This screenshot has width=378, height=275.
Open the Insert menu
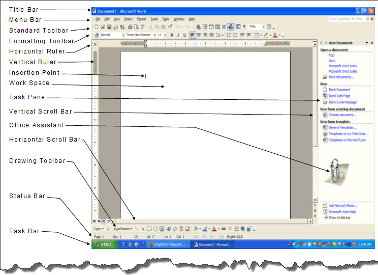tap(129, 19)
